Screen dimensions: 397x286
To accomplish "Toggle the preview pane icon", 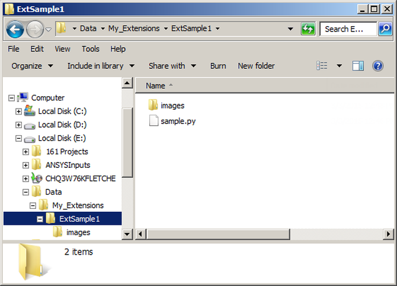I will pos(358,66).
